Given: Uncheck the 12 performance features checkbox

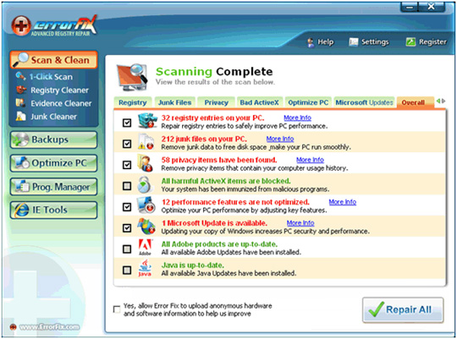Looking at the screenshot, I should pos(127,207).
